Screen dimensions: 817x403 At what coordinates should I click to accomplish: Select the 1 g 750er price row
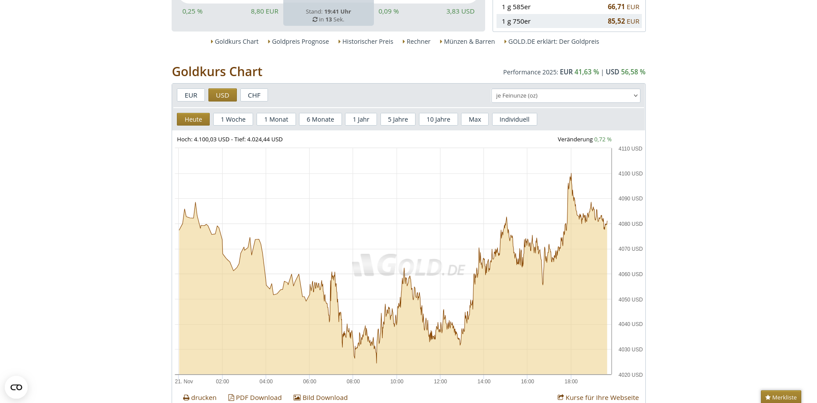click(x=569, y=21)
